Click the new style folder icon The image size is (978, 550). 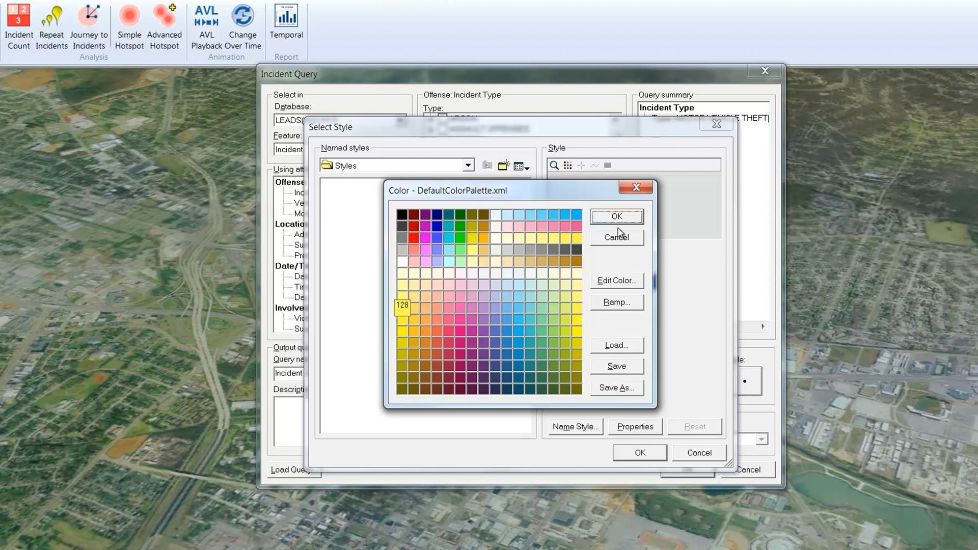[503, 166]
